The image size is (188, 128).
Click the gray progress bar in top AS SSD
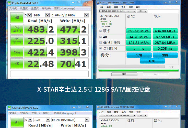click(x=132, y=67)
